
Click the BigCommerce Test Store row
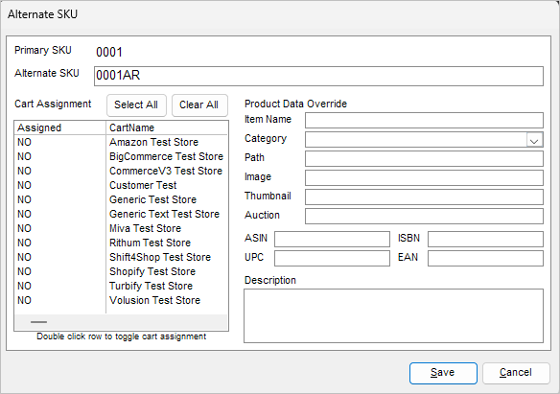(x=121, y=156)
